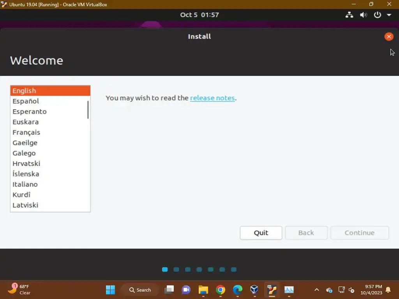
Task: Open the clock showing Oct 5 01:57
Action: (x=199, y=15)
